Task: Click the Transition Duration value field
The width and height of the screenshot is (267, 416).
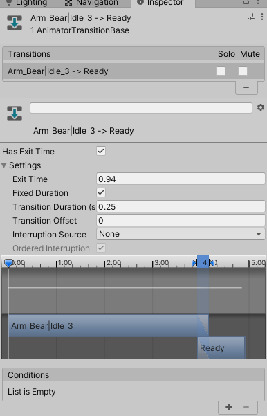Action: [x=181, y=207]
